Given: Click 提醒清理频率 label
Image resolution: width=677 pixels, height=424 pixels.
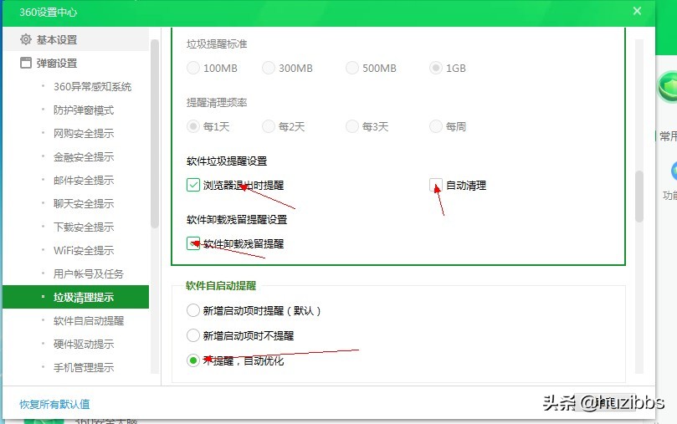Looking at the screenshot, I should 217,102.
